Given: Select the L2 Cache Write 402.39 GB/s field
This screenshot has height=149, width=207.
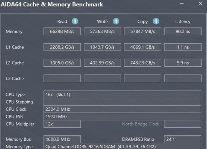Looking at the screenshot, I should coord(103,63).
